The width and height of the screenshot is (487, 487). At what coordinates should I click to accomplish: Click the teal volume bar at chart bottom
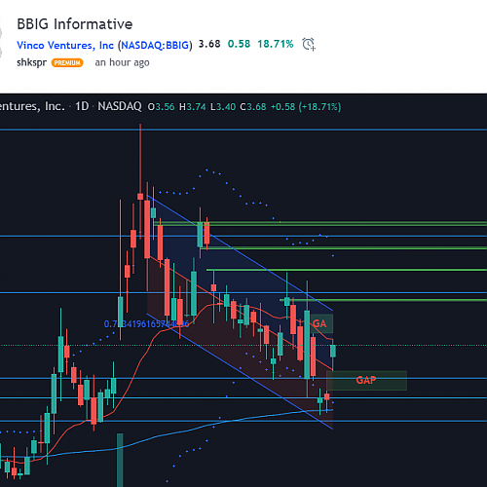pyautogui.click(x=120, y=460)
